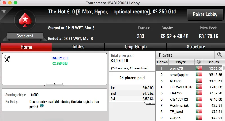The height and width of the screenshot is (121, 225).
Task: Open the player search magnifier
Action: coord(220,55)
